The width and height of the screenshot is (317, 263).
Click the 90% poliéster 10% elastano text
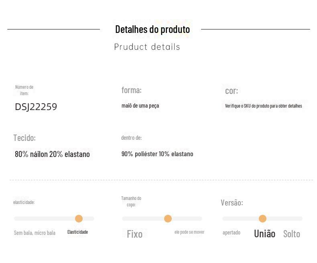(x=157, y=154)
